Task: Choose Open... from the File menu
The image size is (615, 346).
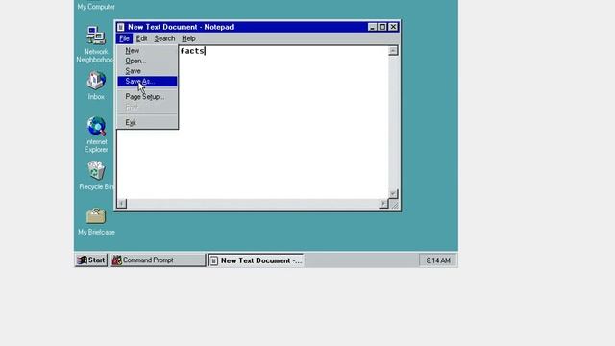Action: pos(147,61)
